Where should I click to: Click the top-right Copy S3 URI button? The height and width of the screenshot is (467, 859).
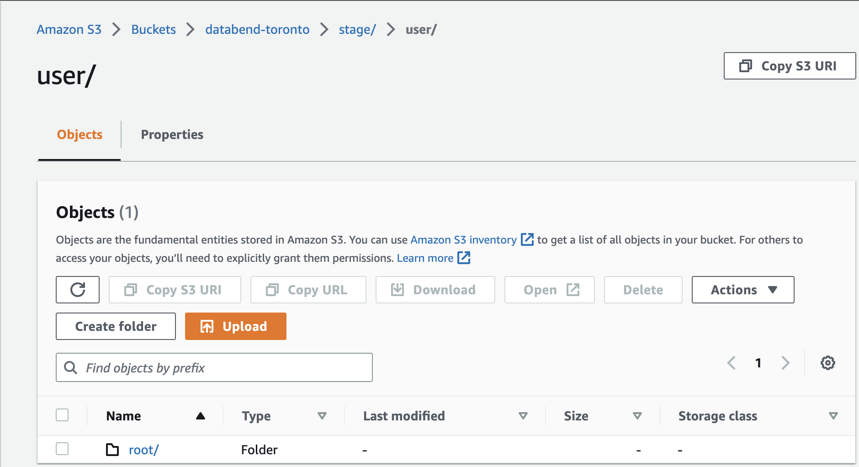click(789, 66)
